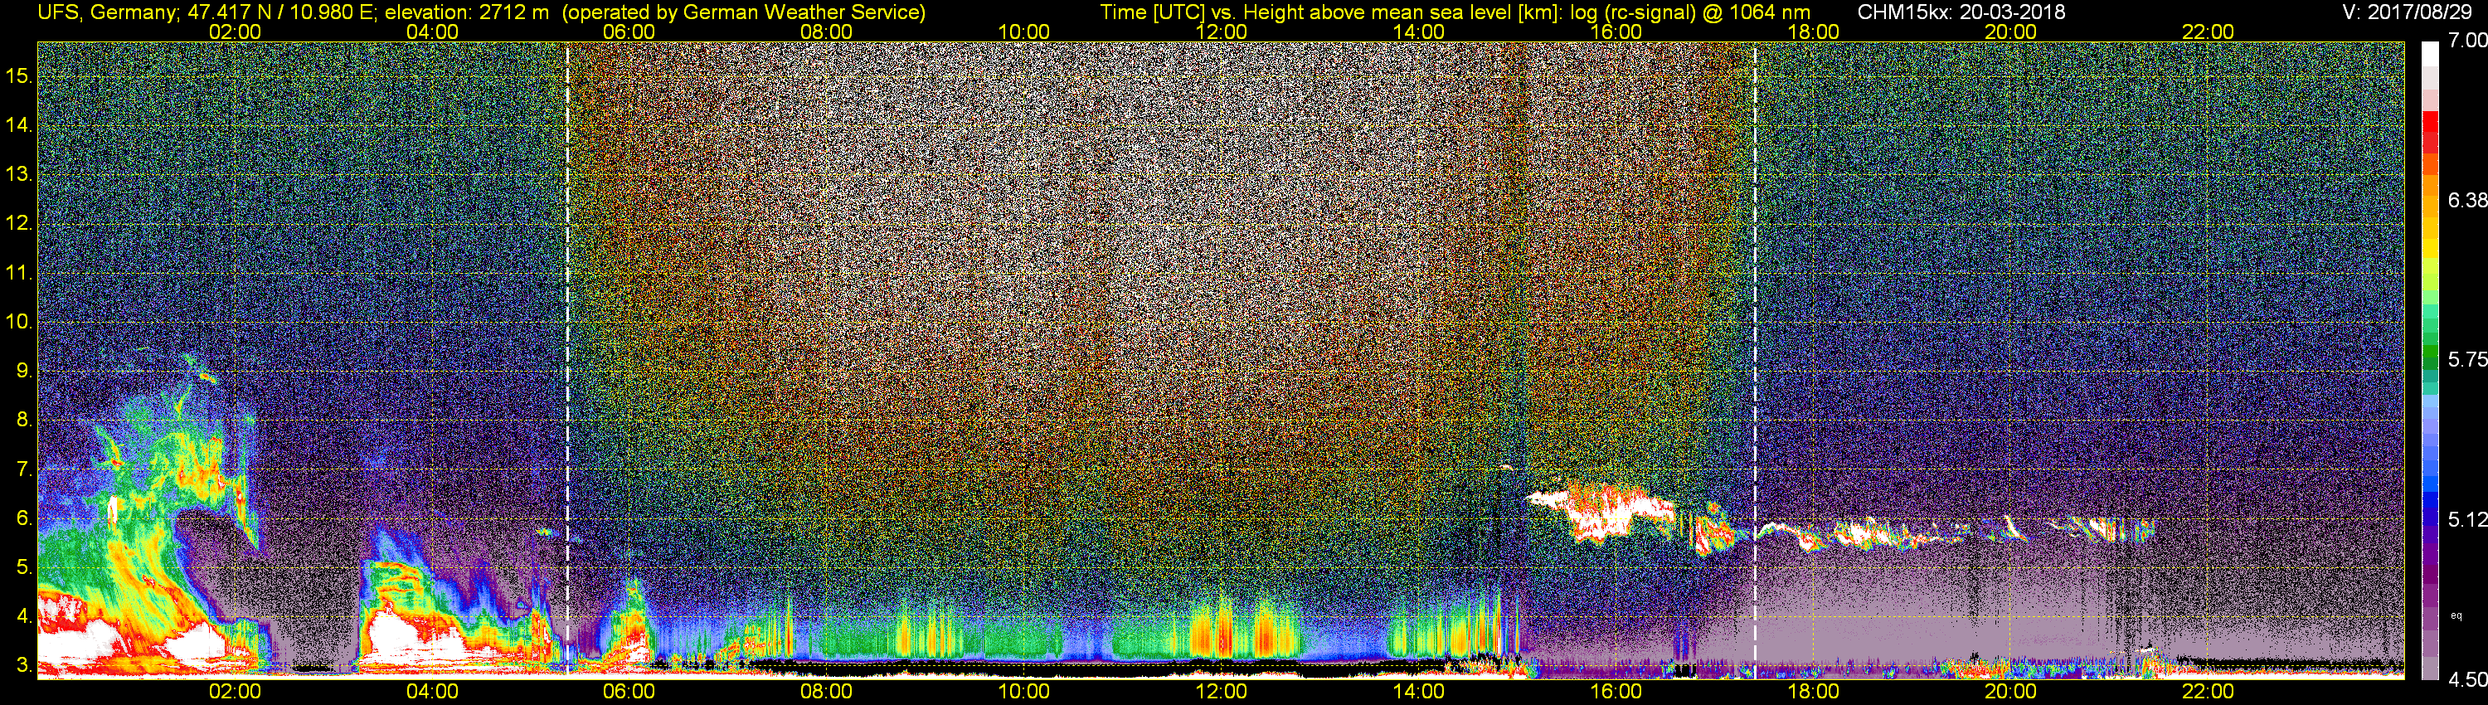The image size is (2488, 705).
Task: Click the "20:00" label on the bottom time axis
Action: click(2011, 692)
